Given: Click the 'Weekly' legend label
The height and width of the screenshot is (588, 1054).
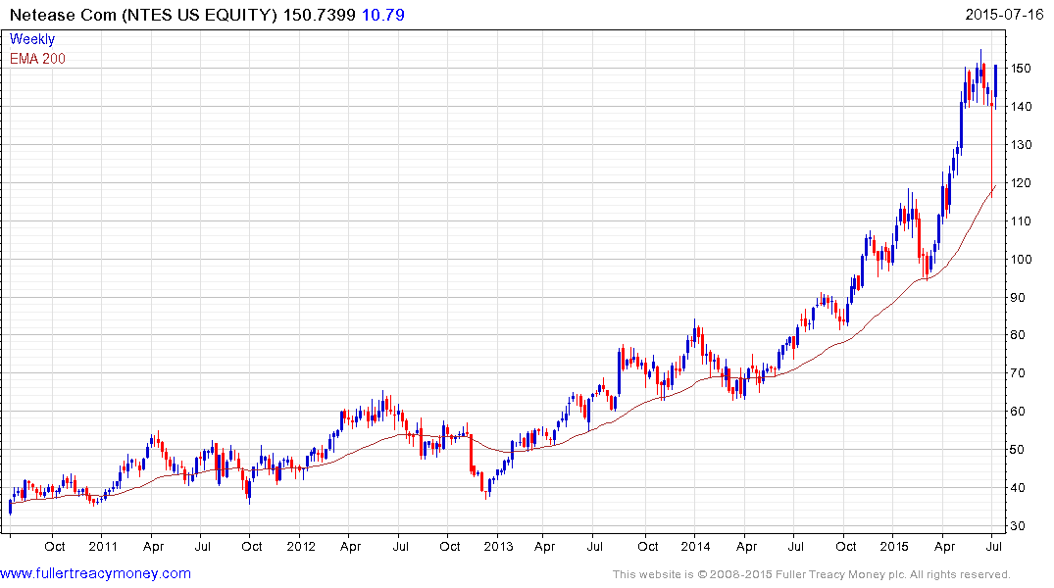Looking at the screenshot, I should [32, 39].
